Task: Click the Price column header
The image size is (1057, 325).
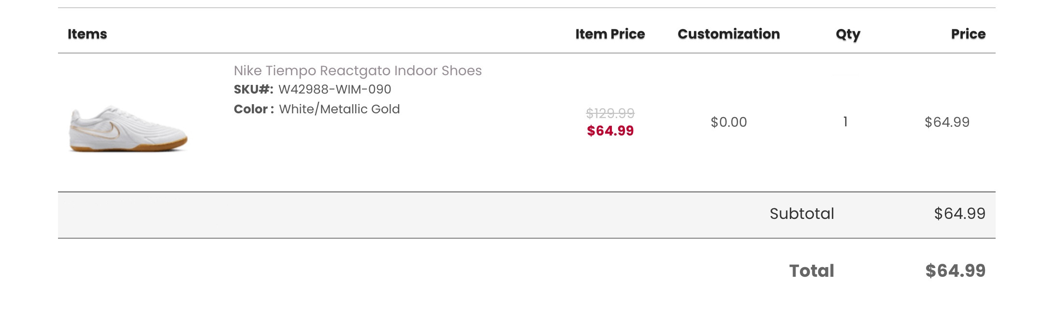Action: (968, 34)
